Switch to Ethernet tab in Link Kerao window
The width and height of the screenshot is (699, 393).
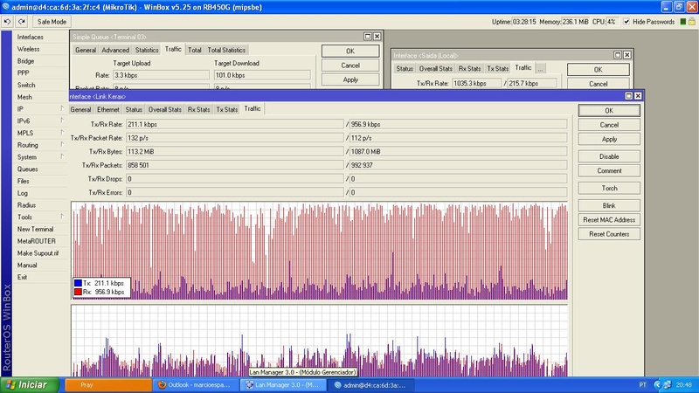tap(108, 109)
